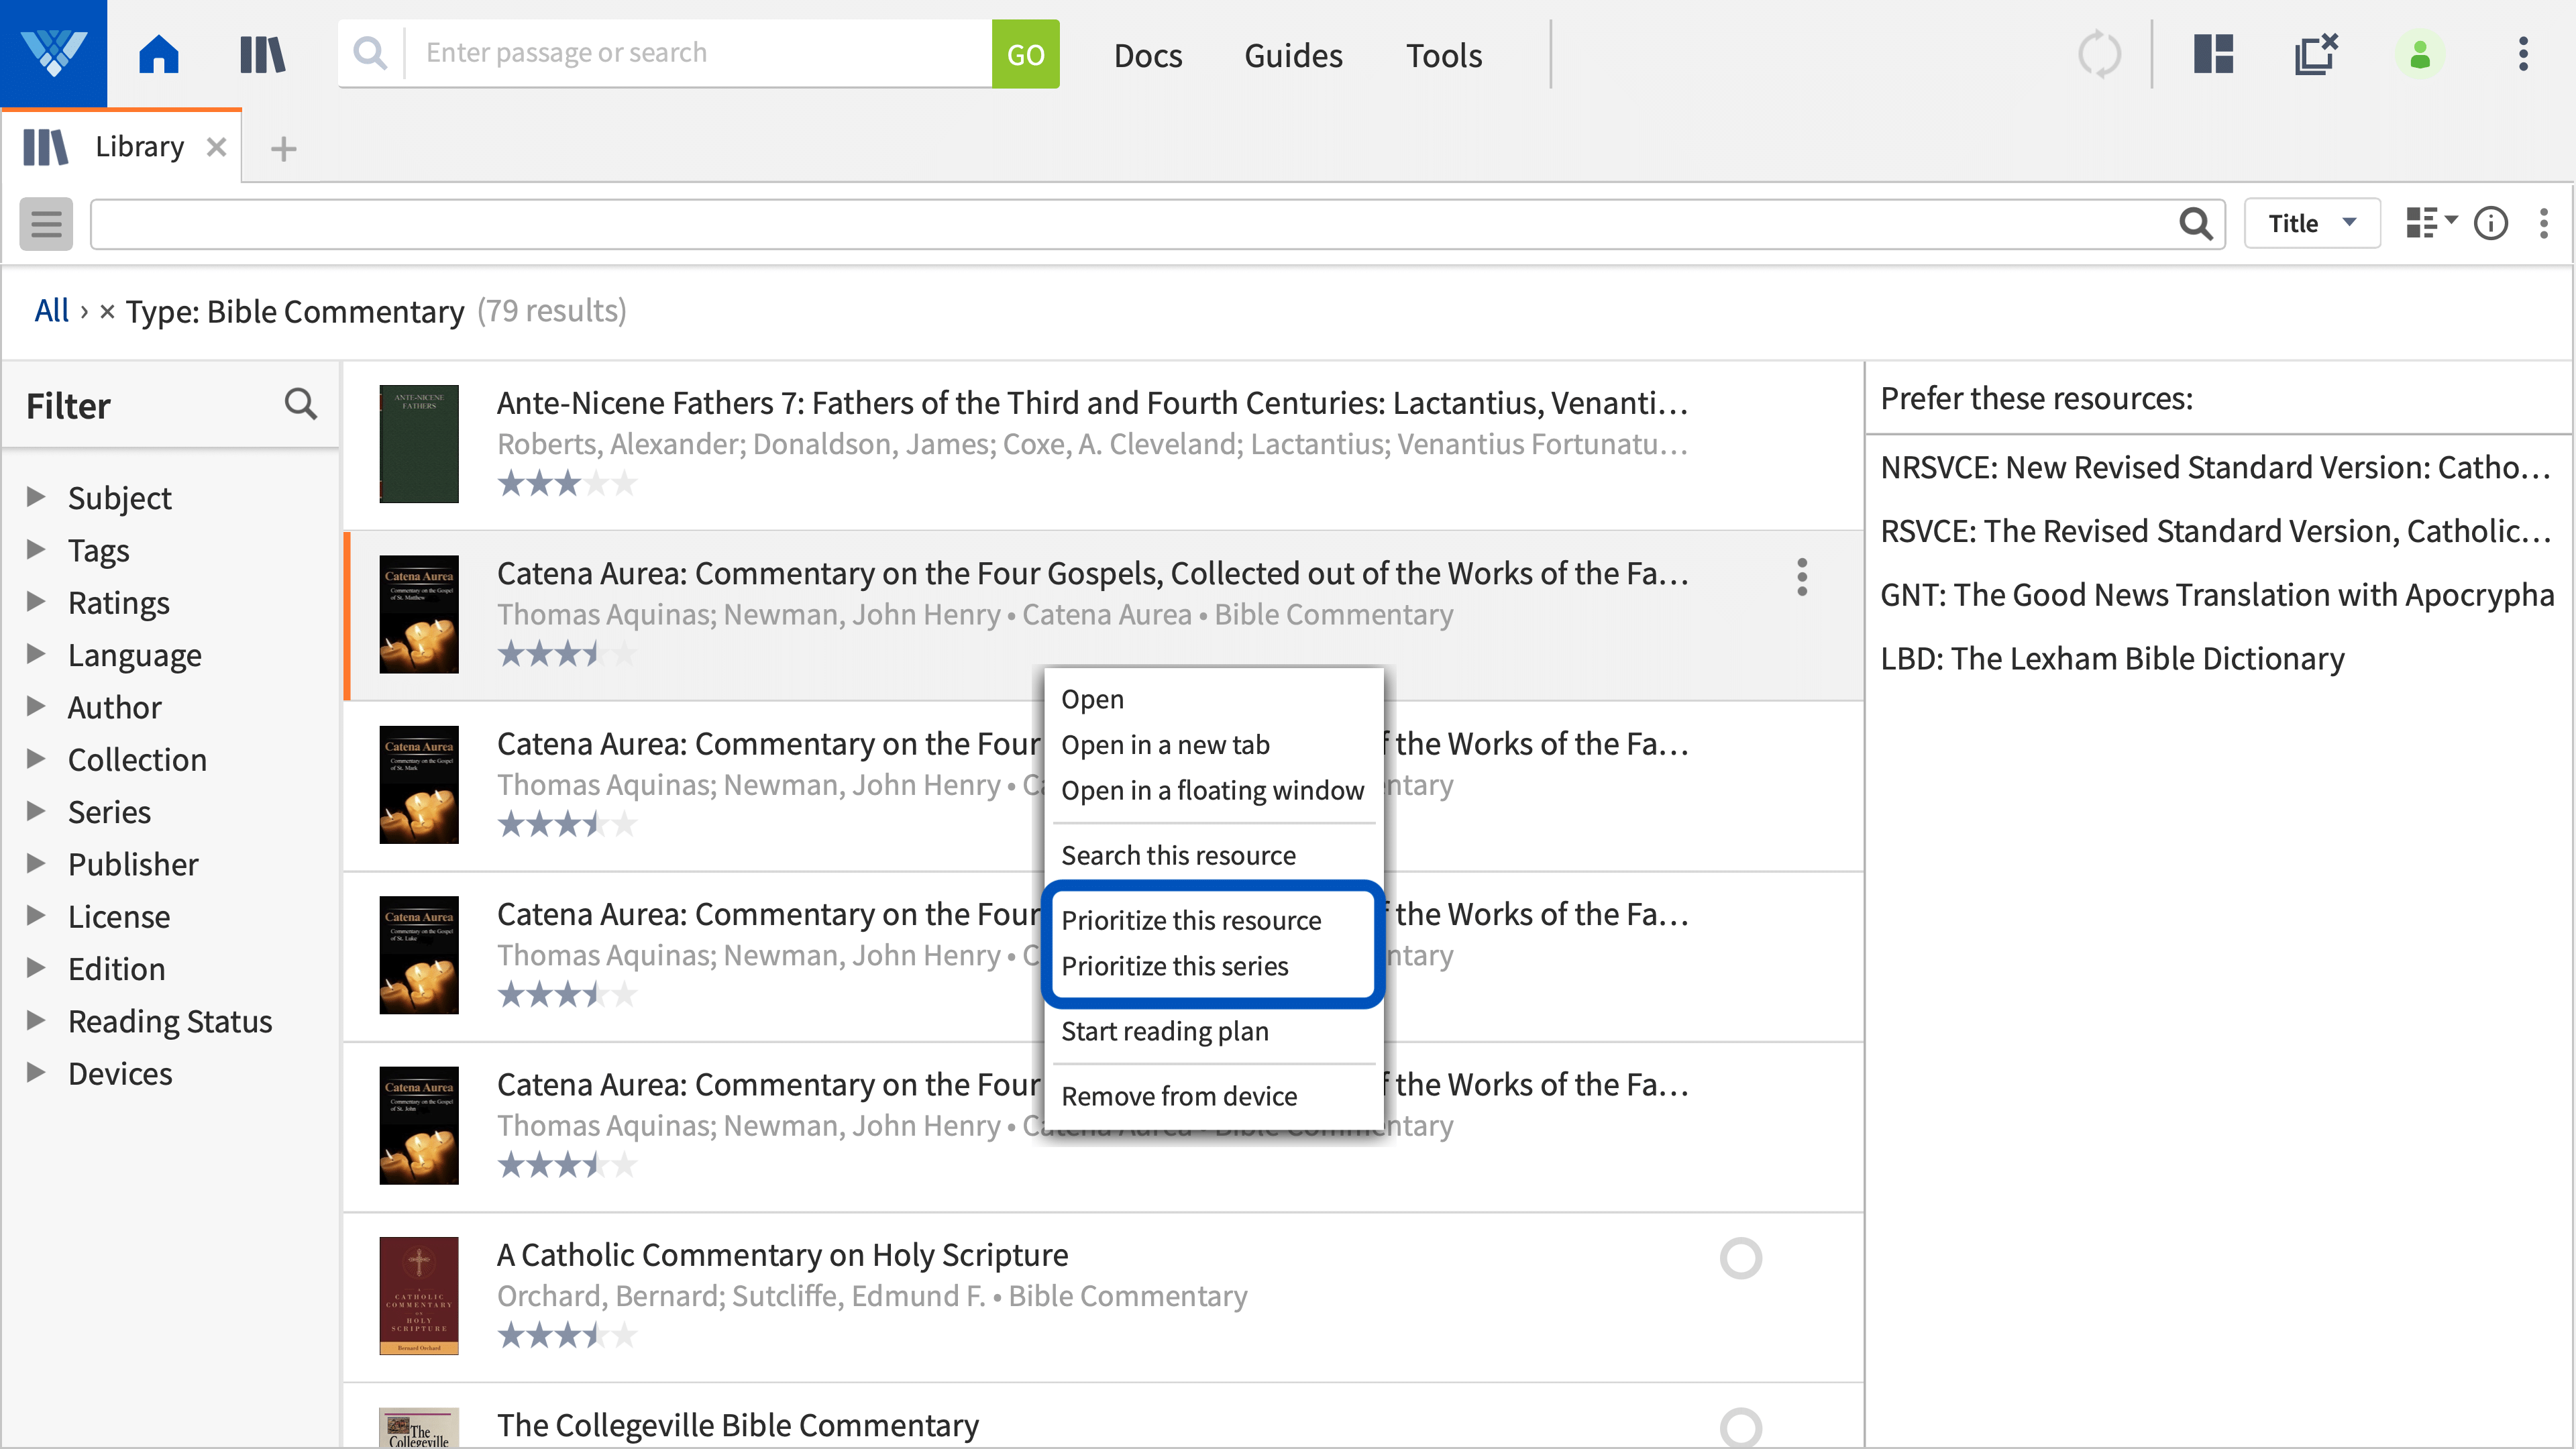Expand the Devices filter
The width and height of the screenshot is (2576, 1449).
tap(36, 1072)
